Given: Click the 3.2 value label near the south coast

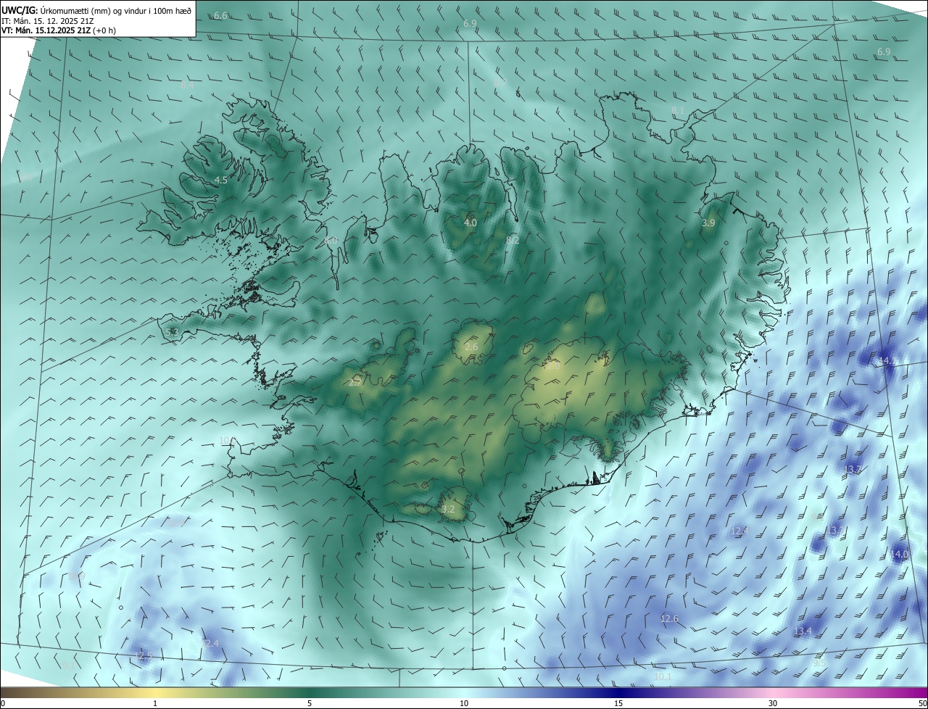Looking at the screenshot, I should 448,510.
